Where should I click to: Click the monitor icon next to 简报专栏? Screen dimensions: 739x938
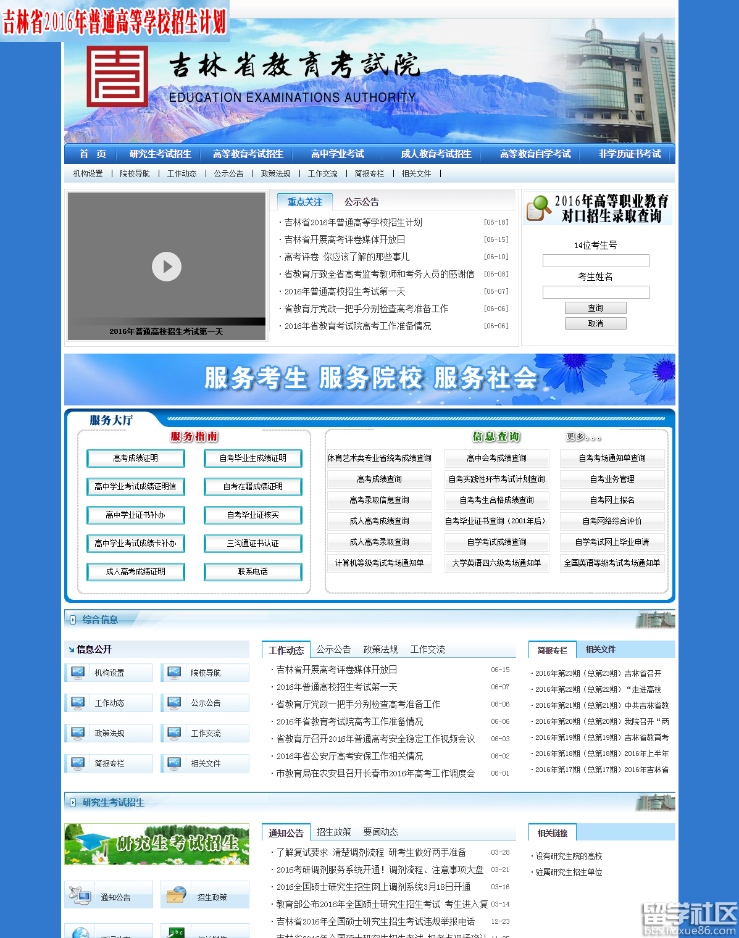tap(78, 763)
